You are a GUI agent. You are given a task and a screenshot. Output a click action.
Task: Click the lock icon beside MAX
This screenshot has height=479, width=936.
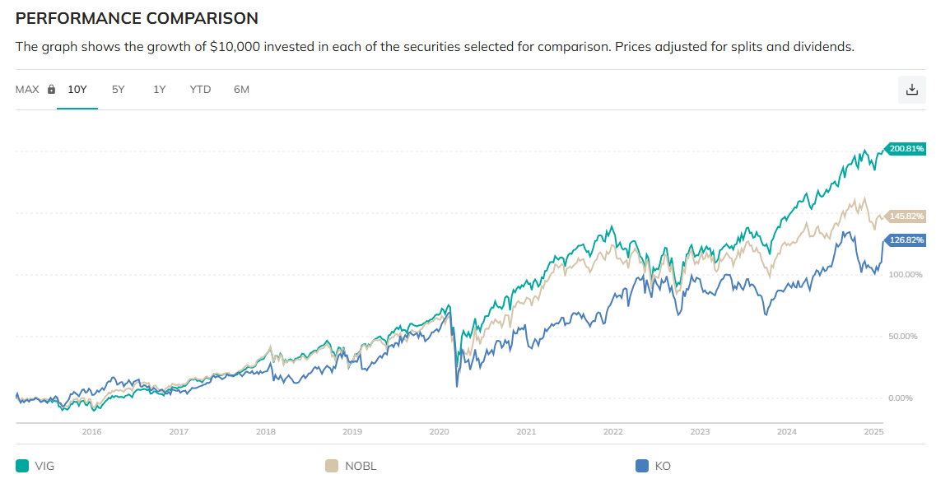click(x=51, y=90)
